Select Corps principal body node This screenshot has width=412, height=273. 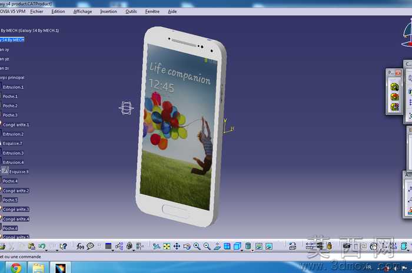tap(12, 77)
